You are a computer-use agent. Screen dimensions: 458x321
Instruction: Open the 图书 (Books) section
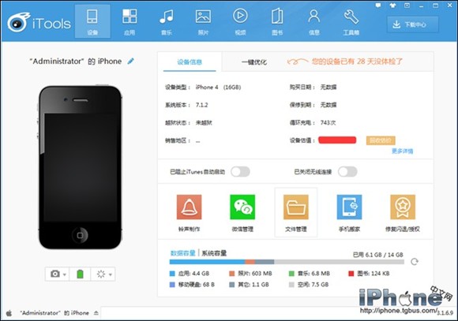tap(277, 21)
